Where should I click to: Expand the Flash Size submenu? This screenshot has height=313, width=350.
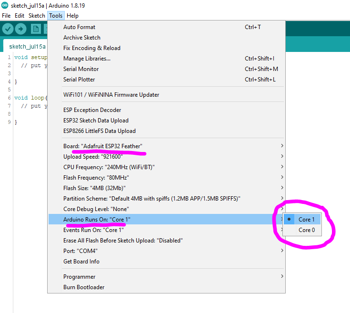[167, 188]
